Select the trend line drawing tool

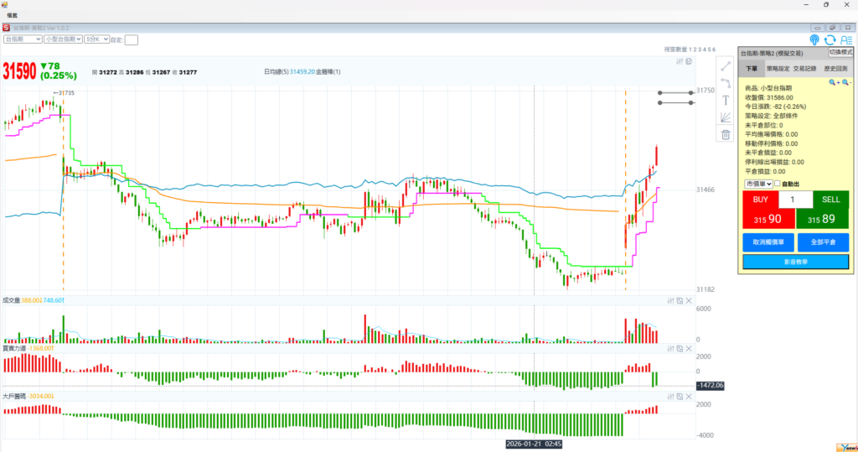pyautogui.click(x=726, y=66)
